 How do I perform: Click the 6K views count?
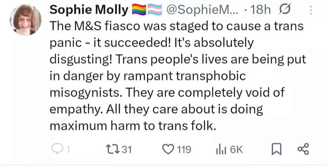pyautogui.click(x=235, y=150)
